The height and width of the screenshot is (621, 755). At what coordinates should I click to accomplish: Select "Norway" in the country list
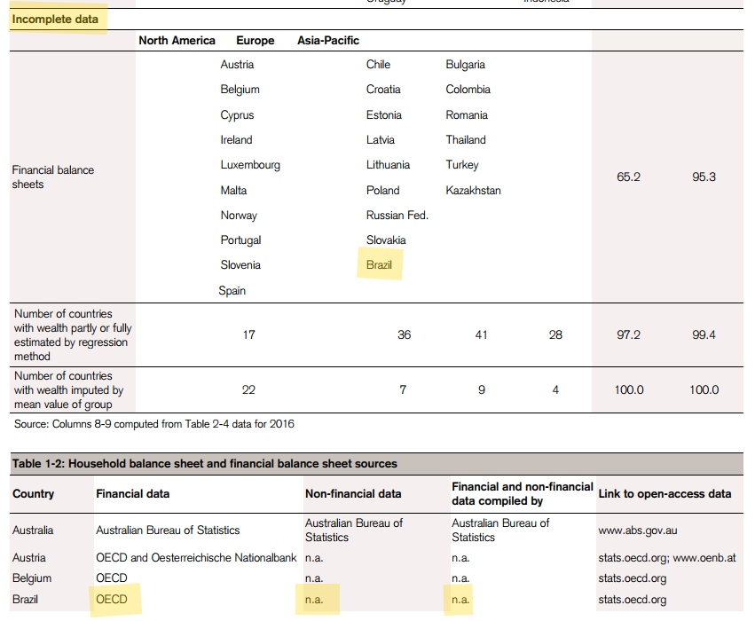pos(239,216)
